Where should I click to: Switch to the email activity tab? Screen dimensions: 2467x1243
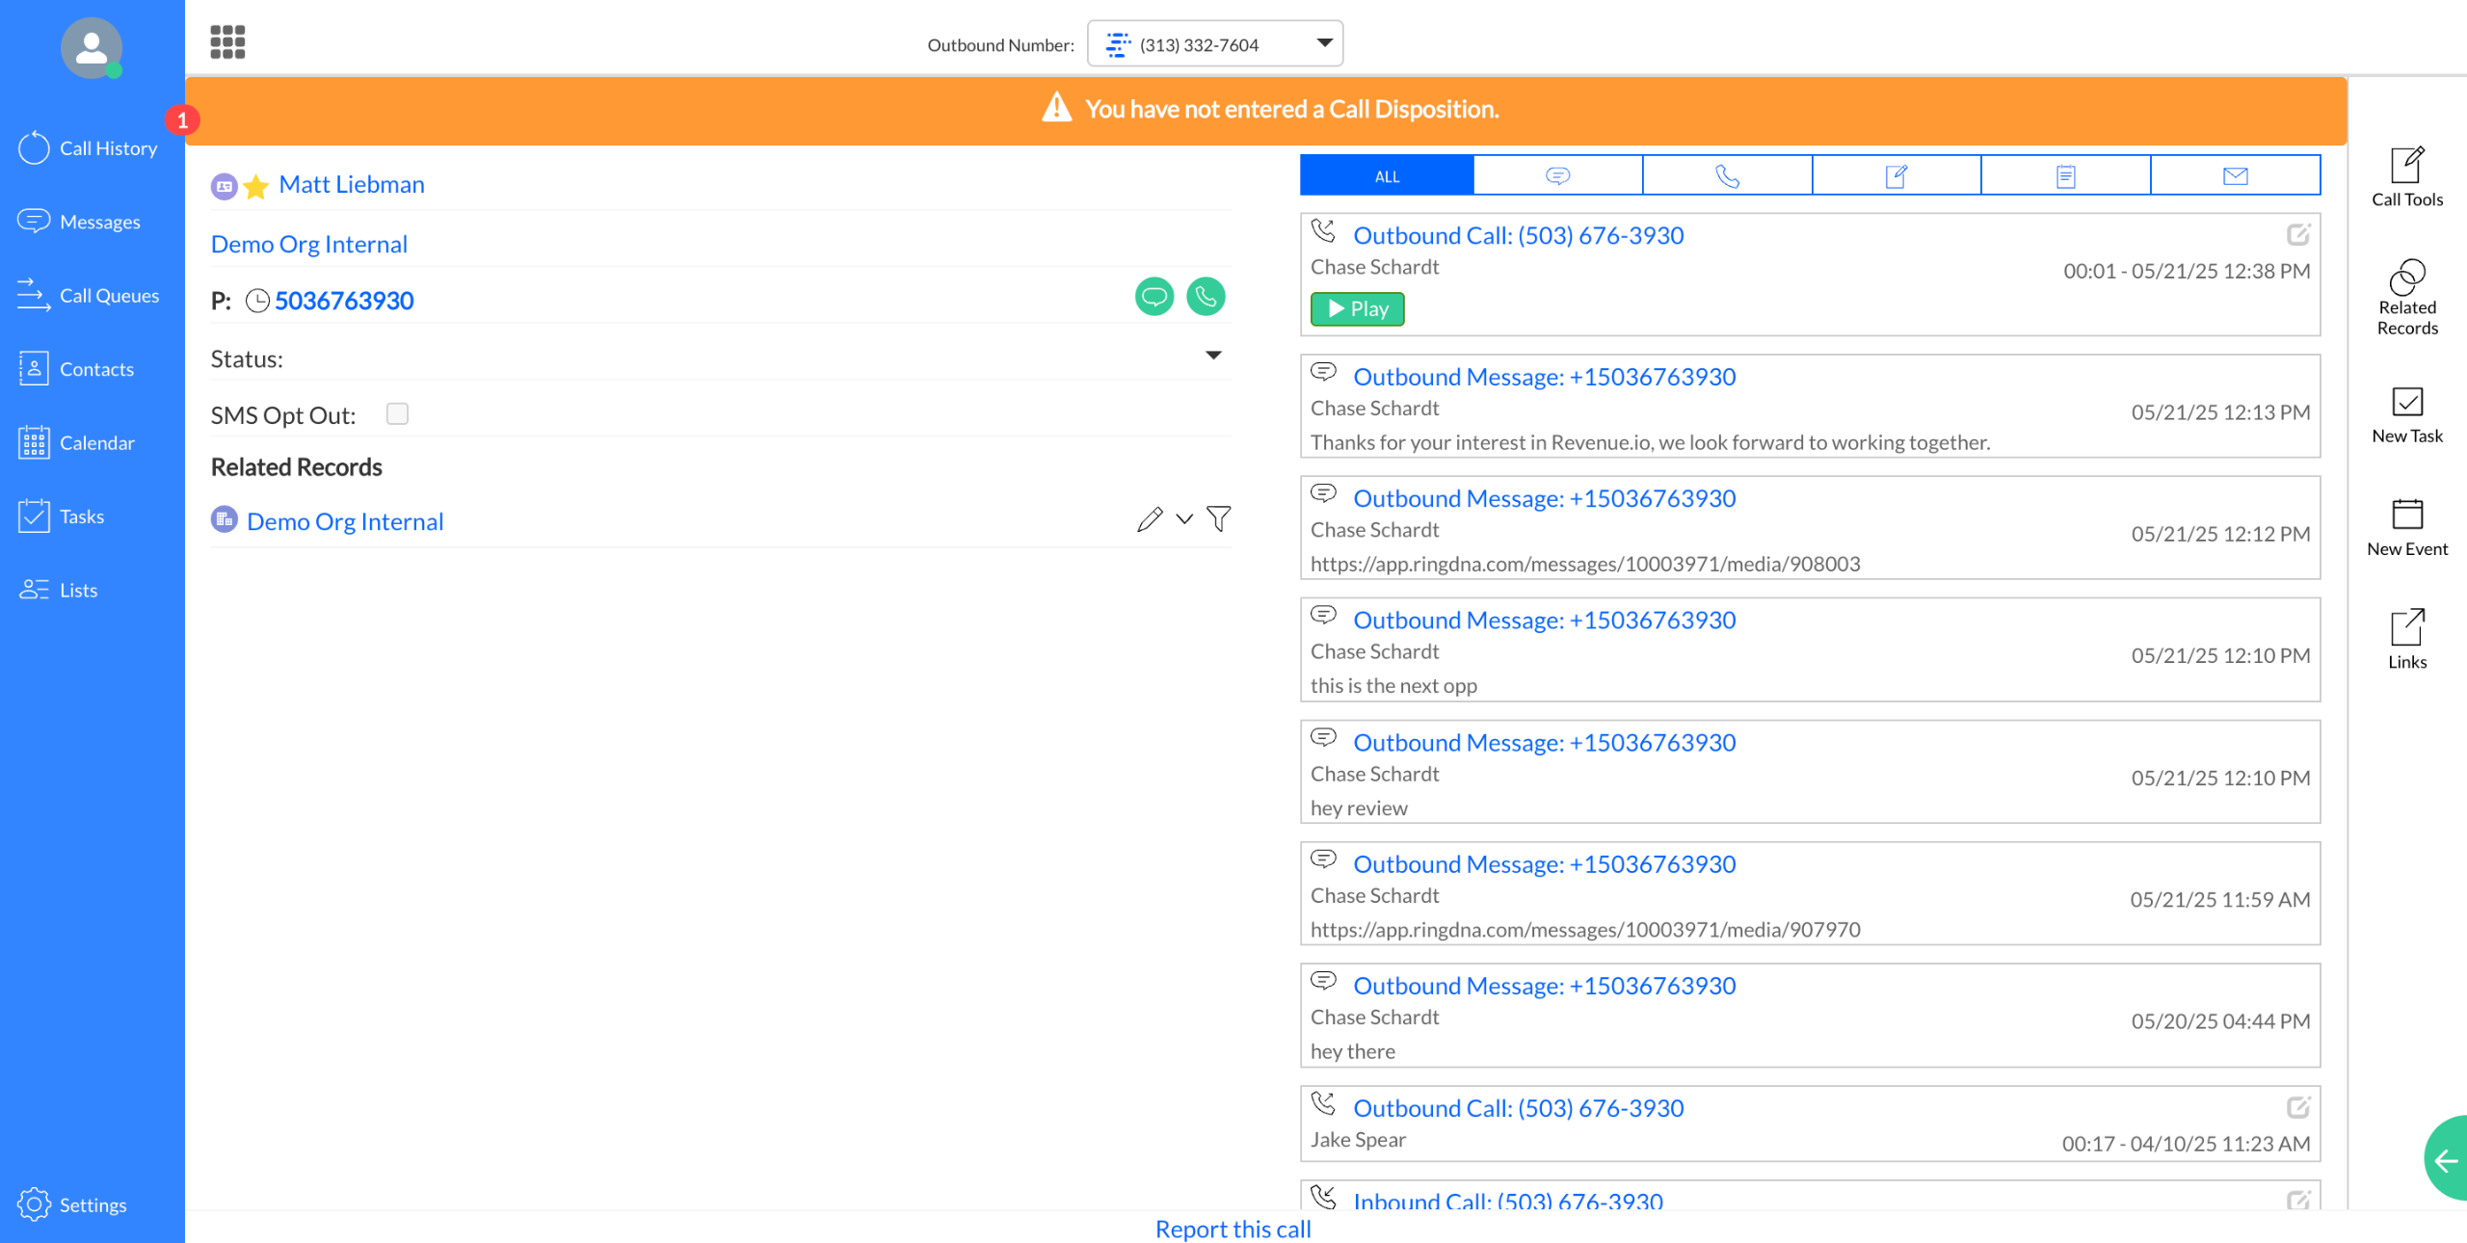(x=2235, y=176)
